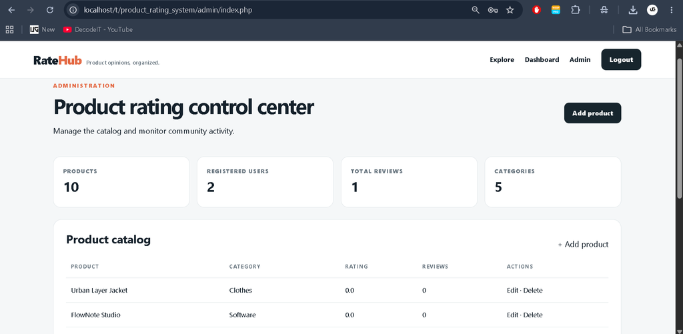683x334 pixels.
Task: Click the scrollbar up arrow
Action: click(x=679, y=45)
